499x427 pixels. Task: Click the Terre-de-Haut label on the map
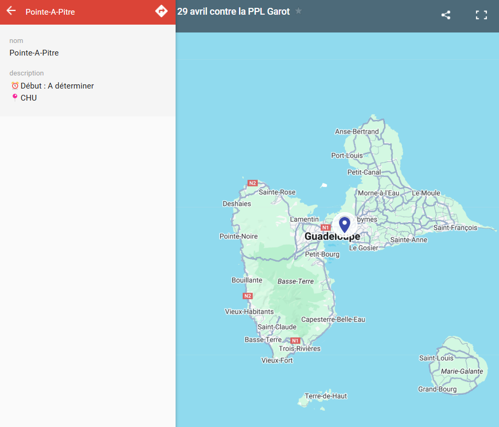326,396
